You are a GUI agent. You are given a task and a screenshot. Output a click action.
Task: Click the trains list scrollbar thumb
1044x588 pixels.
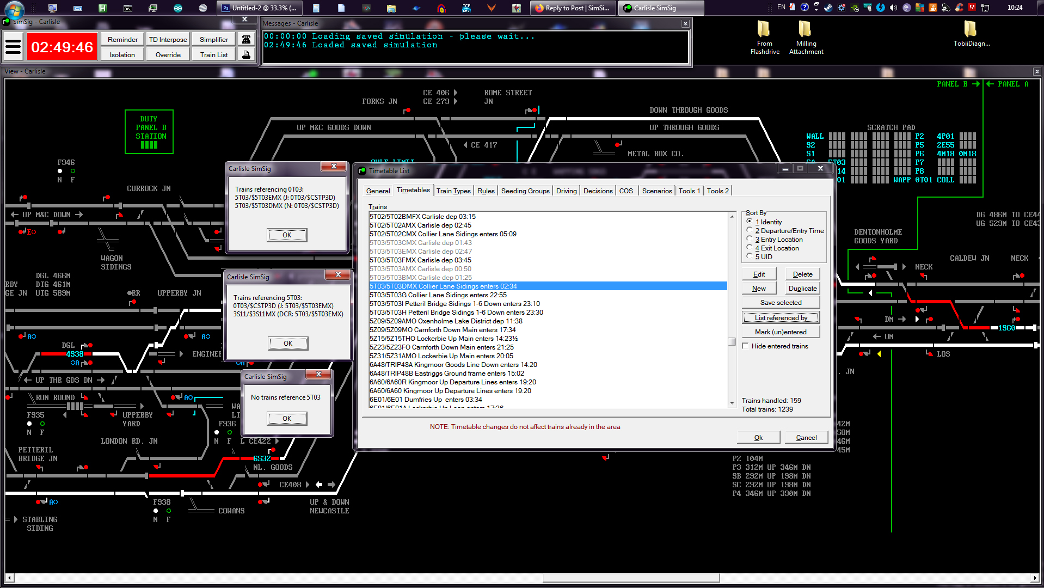click(732, 342)
